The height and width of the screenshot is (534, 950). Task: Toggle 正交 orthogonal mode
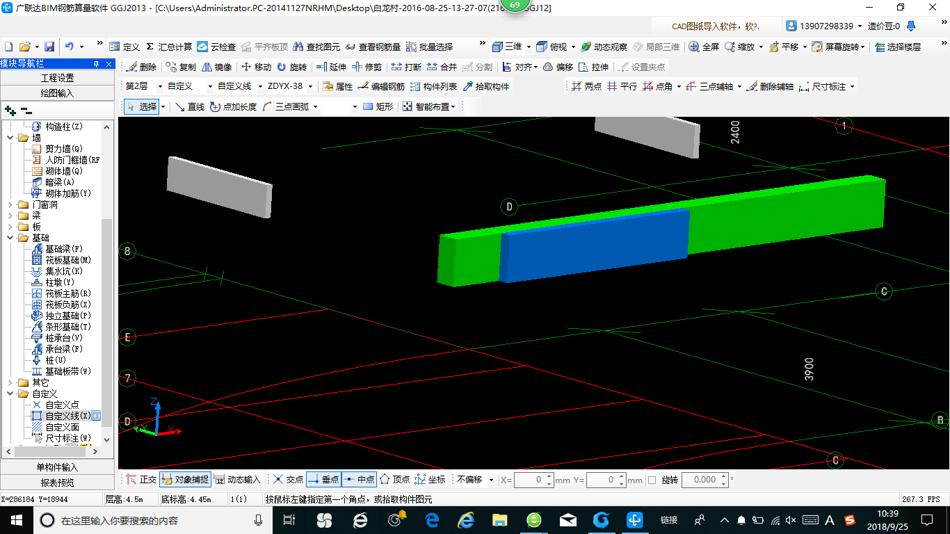coord(141,480)
